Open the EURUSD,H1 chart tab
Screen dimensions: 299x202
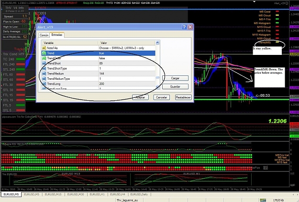click(97, 194)
